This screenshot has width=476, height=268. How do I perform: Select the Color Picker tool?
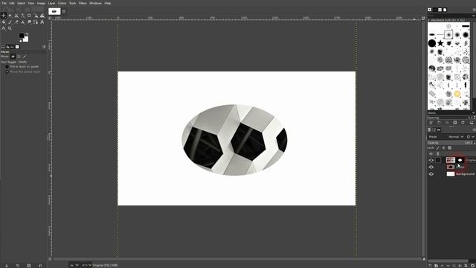tap(3, 28)
